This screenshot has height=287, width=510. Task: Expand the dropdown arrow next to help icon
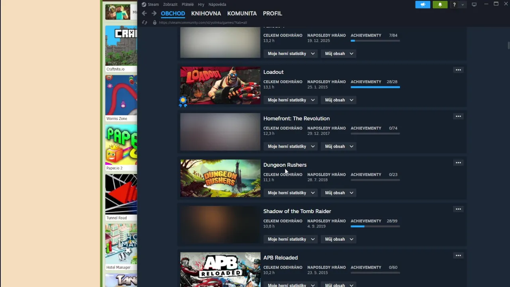click(463, 4)
